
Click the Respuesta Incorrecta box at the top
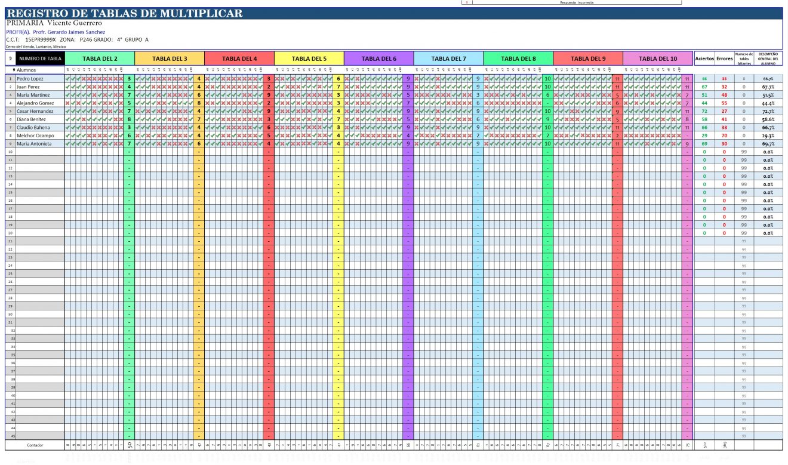click(597, 2)
